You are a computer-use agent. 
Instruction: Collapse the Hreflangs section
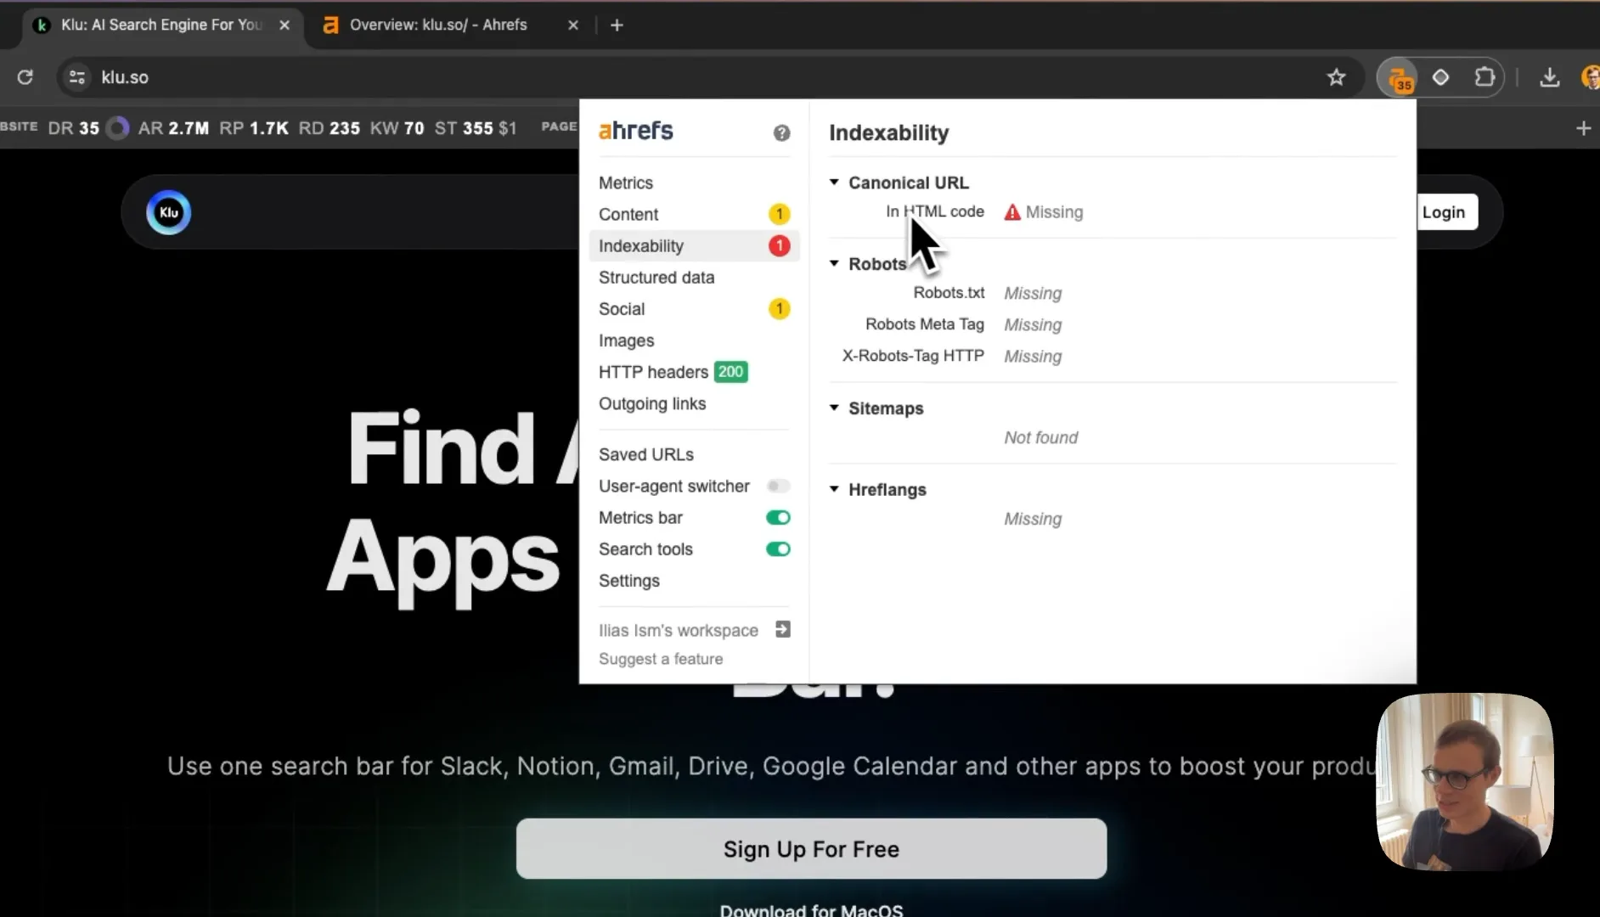click(x=834, y=489)
